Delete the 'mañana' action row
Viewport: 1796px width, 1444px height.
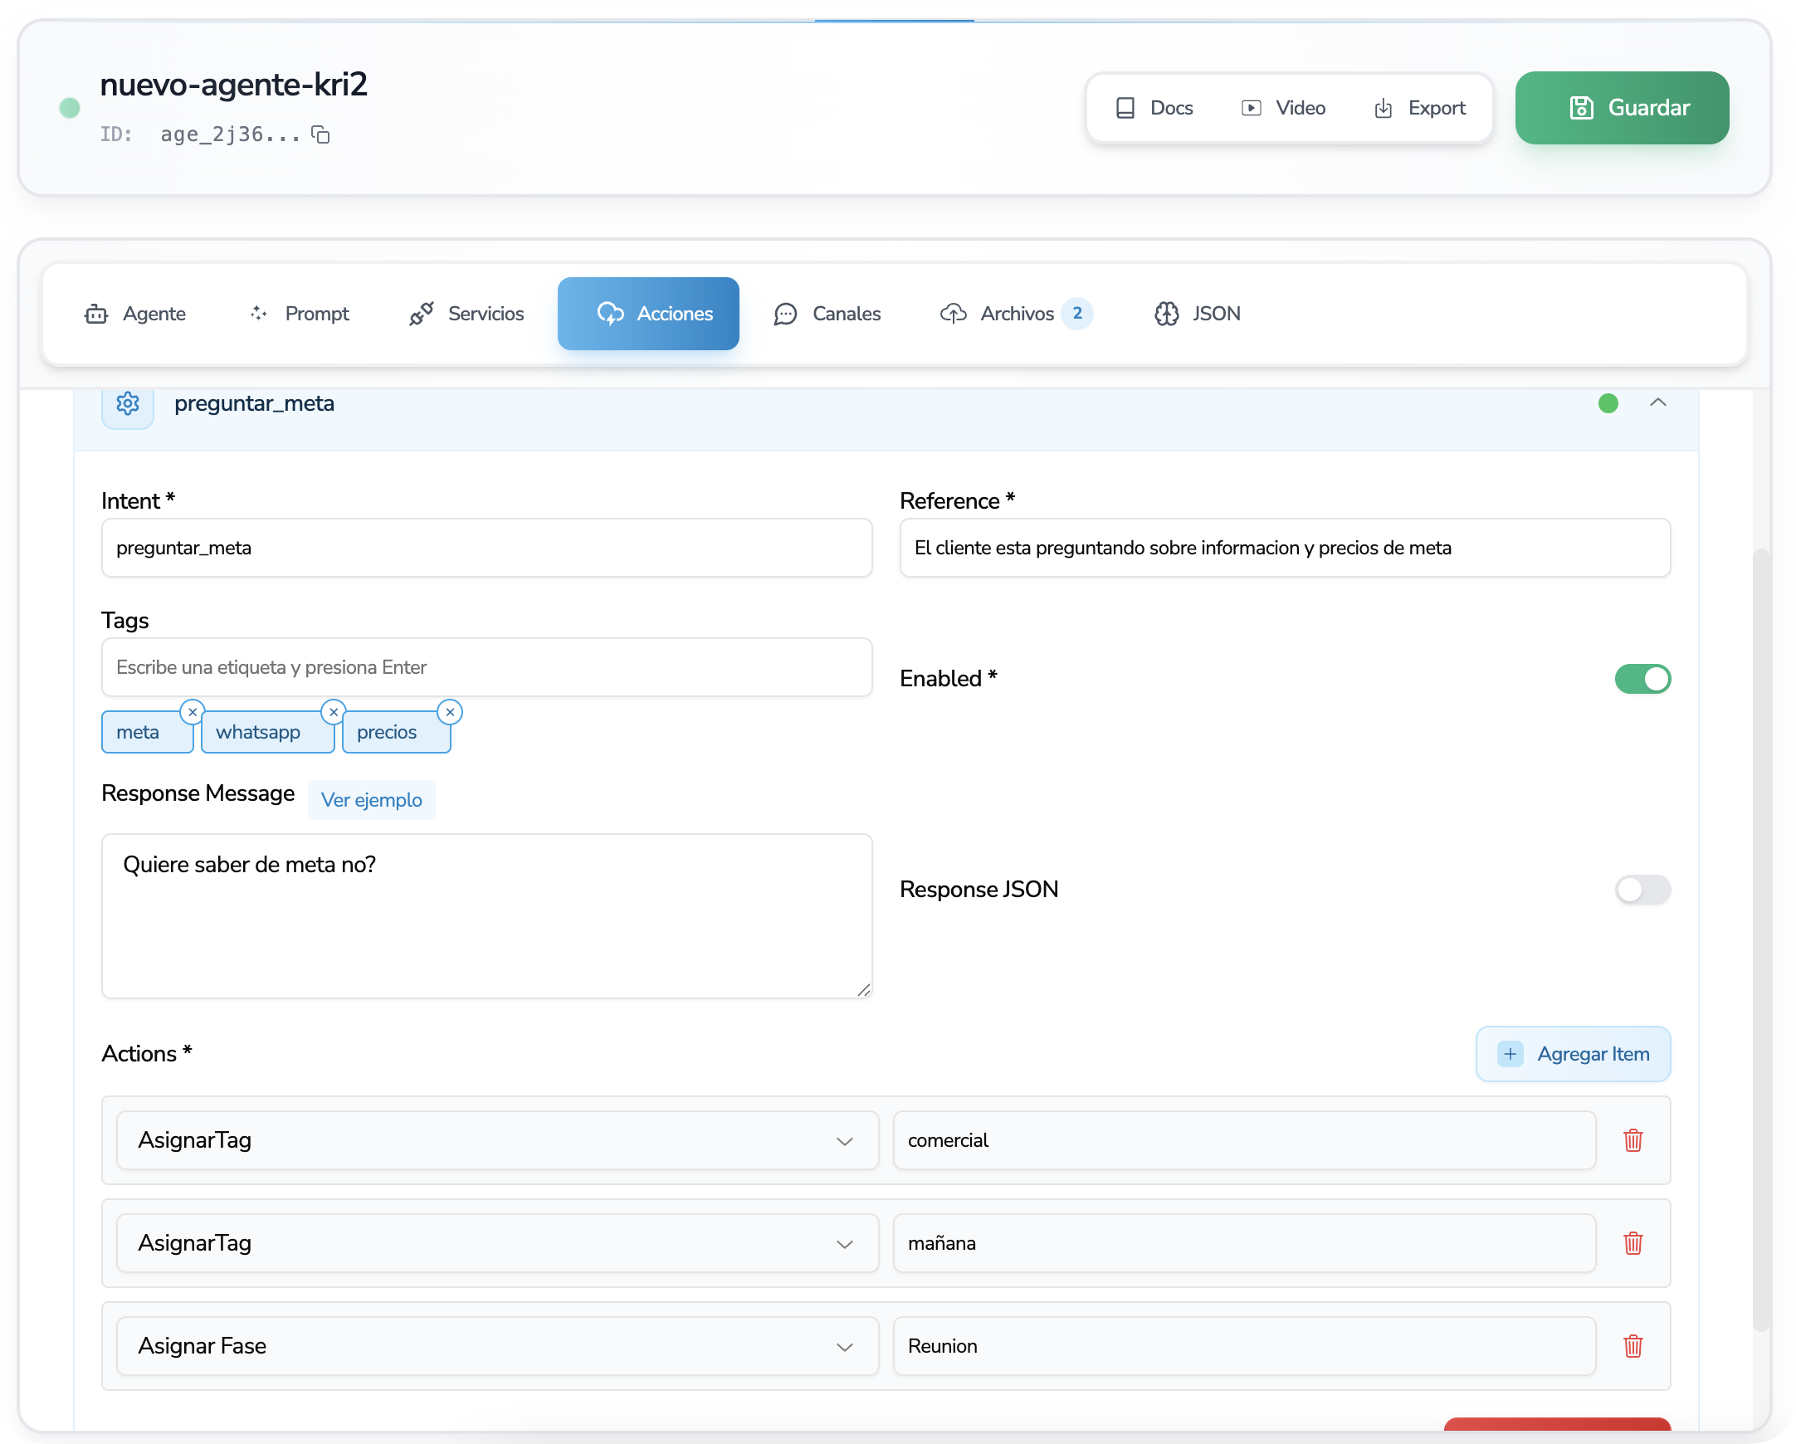coord(1632,1243)
